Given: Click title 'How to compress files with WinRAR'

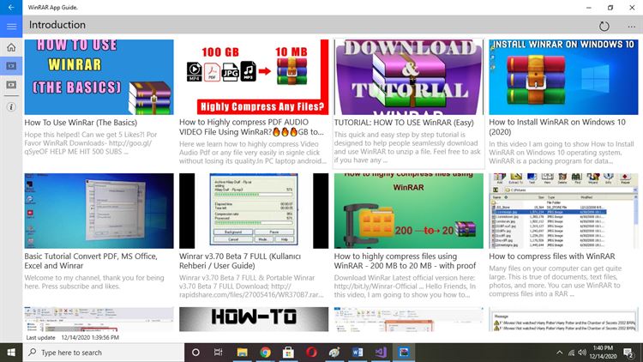Looking at the screenshot, I should tap(552, 256).
